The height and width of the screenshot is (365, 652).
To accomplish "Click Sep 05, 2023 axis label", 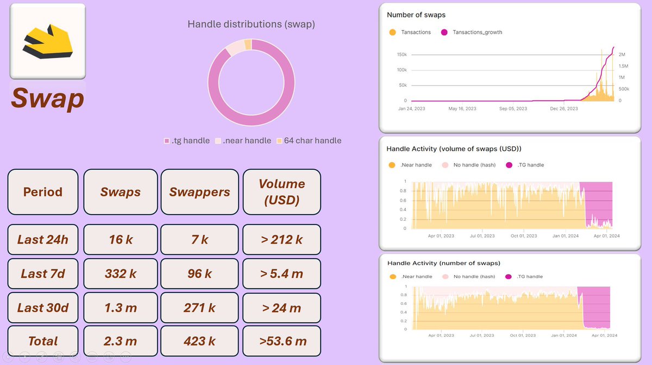I will point(513,108).
